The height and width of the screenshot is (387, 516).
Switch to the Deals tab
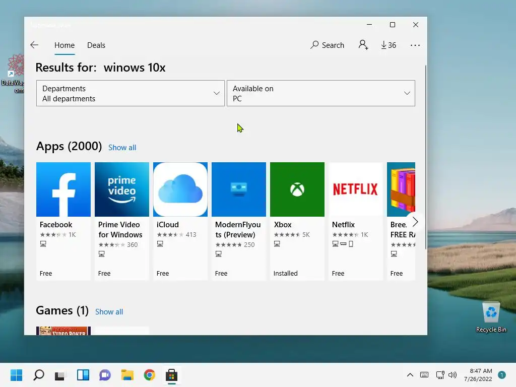pos(96,45)
